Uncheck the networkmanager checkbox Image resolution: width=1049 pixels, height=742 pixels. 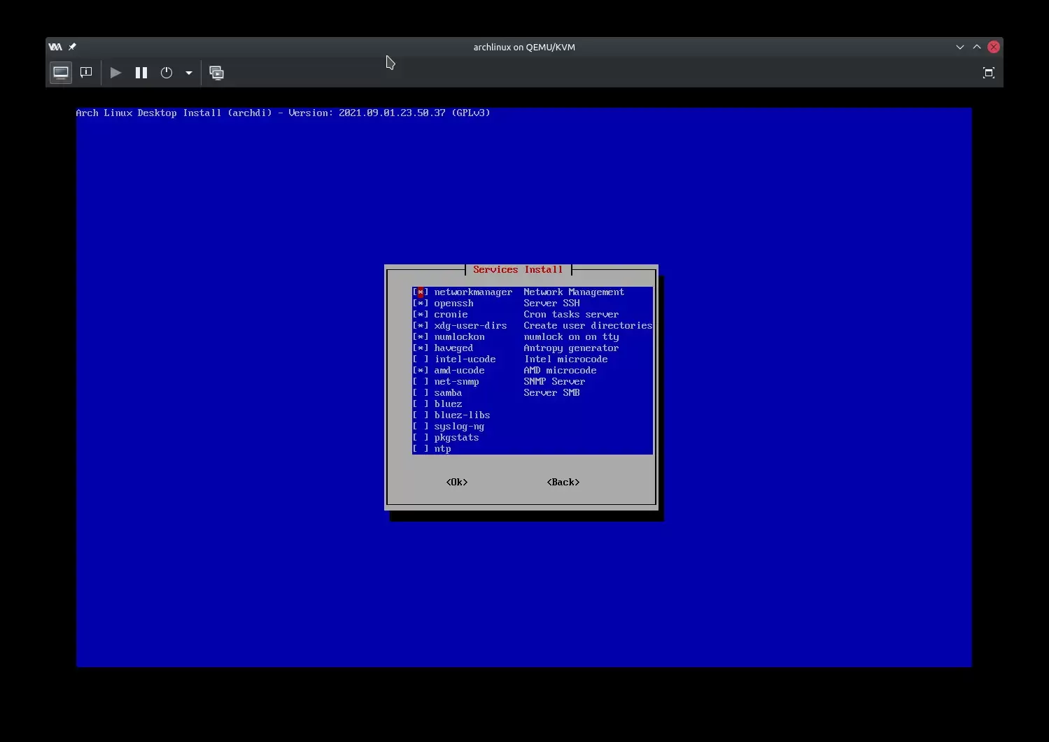[x=421, y=292]
